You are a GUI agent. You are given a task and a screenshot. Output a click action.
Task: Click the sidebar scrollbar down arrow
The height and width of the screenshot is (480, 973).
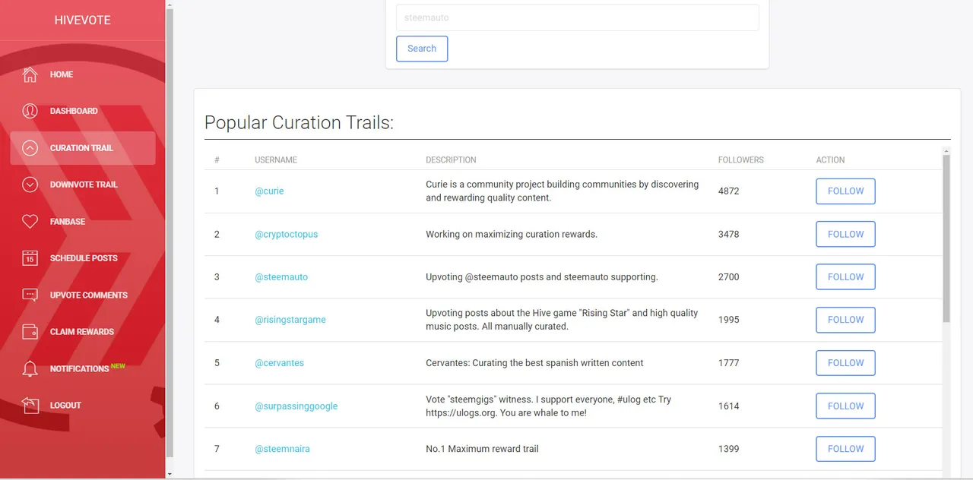170,474
